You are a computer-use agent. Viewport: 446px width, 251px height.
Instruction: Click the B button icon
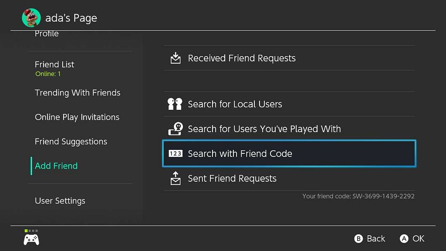pyautogui.click(x=358, y=238)
